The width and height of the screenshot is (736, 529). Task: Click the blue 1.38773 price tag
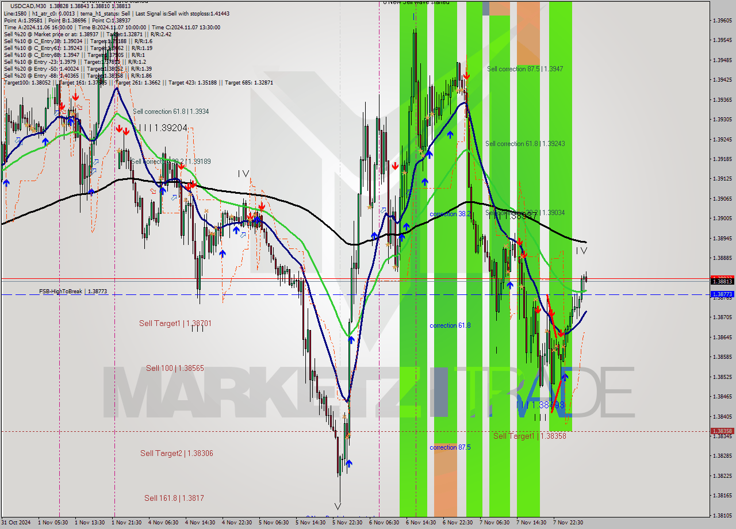pos(722,294)
